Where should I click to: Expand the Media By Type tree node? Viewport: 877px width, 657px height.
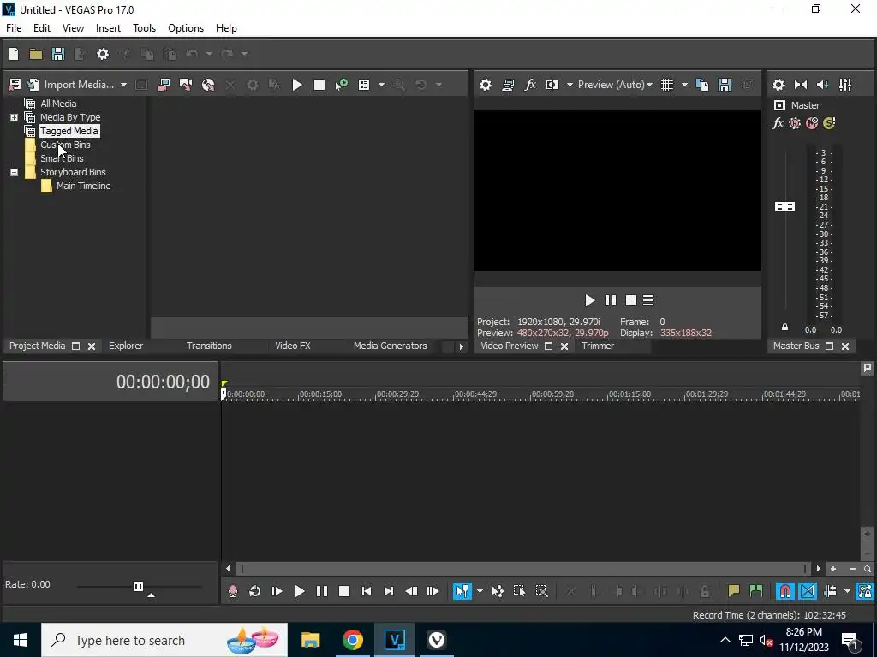coord(14,117)
